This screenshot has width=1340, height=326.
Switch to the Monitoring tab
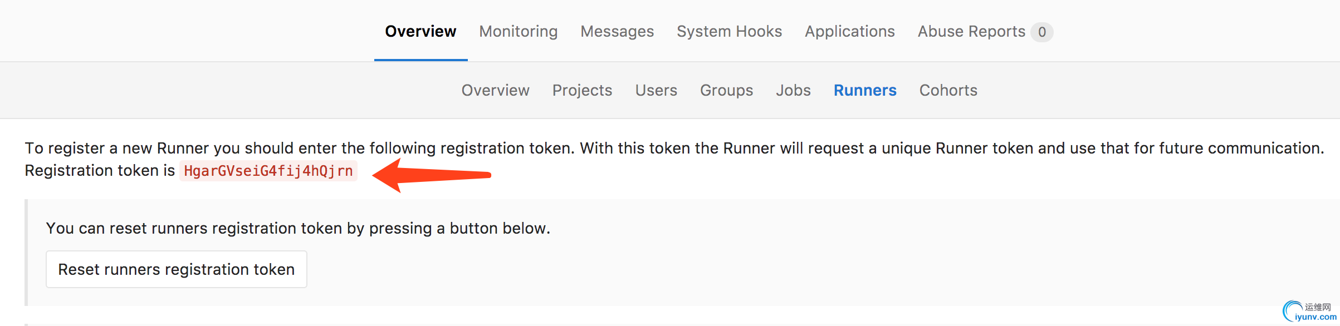pos(519,31)
